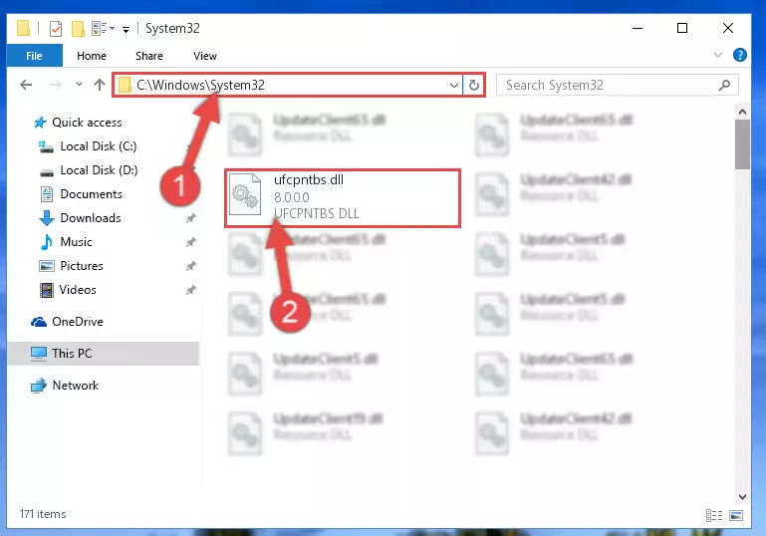The width and height of the screenshot is (766, 536).
Task: Switch to large icons view in status bar
Action: click(736, 515)
